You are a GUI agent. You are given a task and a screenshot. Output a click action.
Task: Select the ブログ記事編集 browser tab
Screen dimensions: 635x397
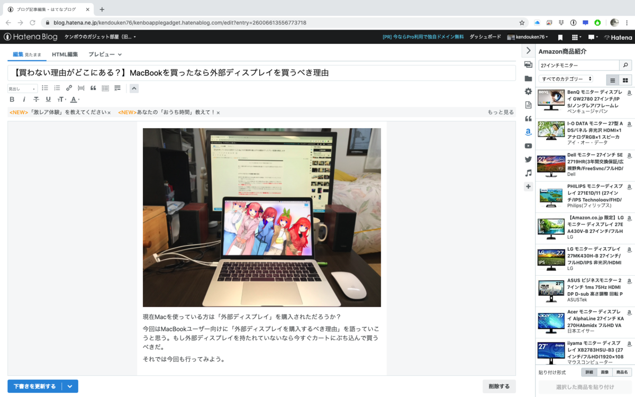coord(48,9)
